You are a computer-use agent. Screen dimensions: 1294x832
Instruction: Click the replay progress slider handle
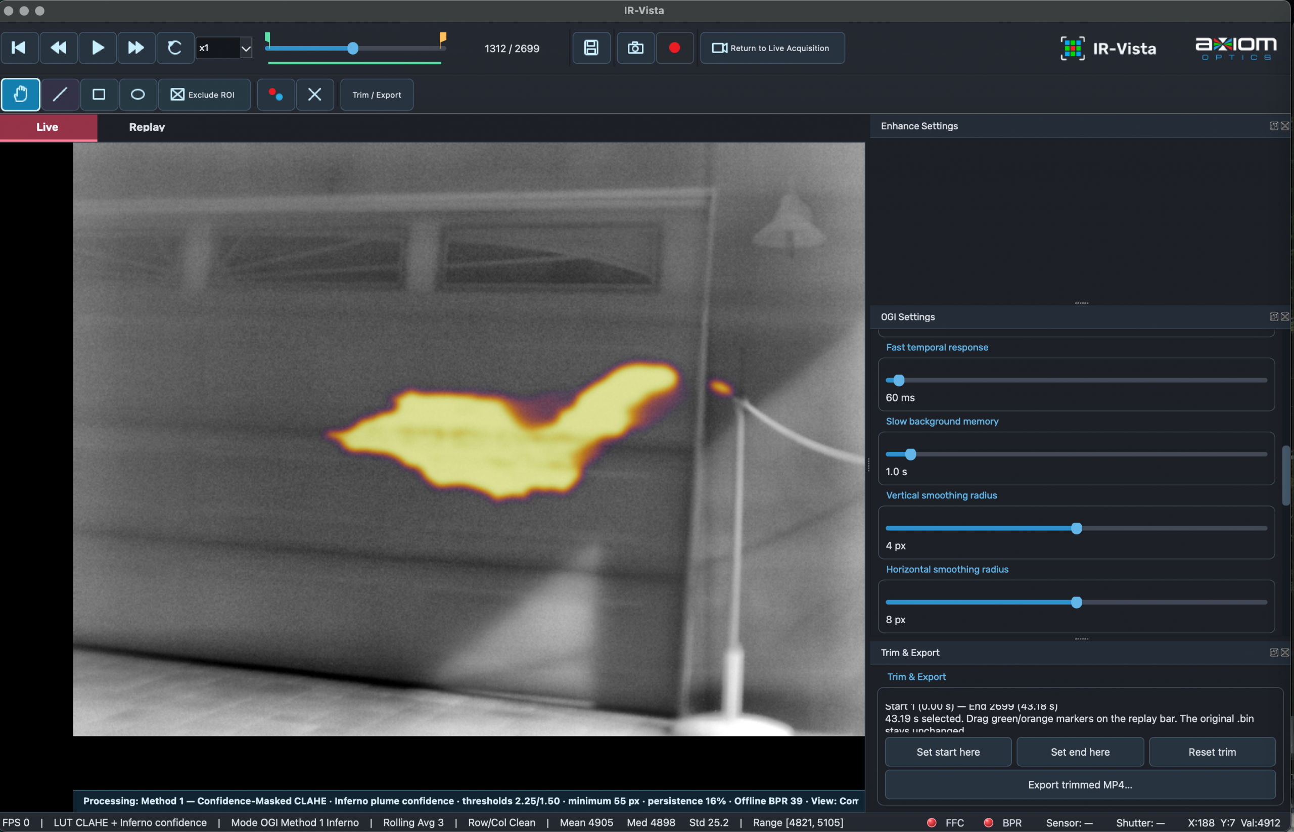tap(353, 49)
